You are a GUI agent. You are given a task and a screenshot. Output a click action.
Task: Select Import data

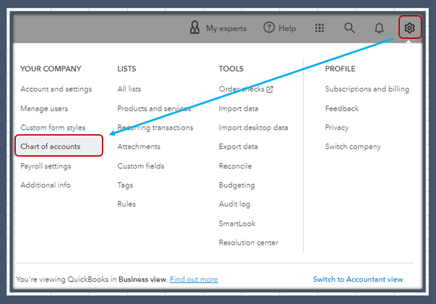point(238,109)
